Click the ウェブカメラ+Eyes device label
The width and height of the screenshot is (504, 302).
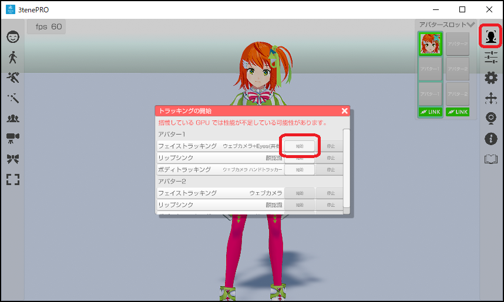point(251,146)
